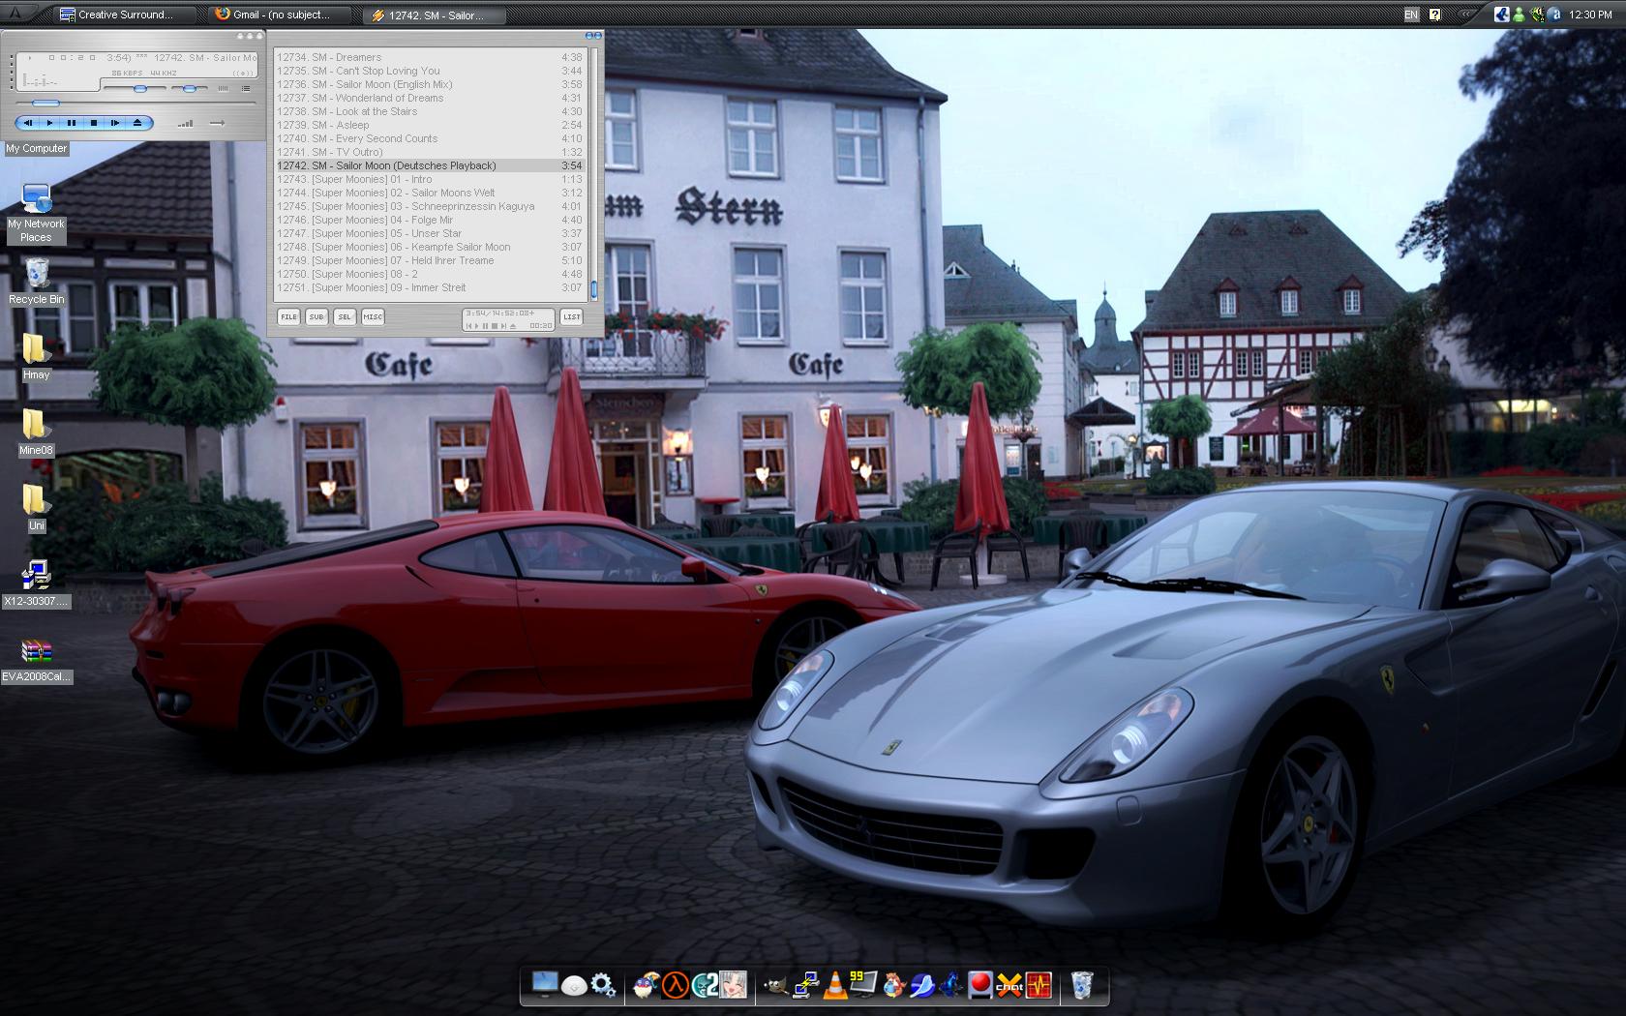Skip to next track in Winamp
The width and height of the screenshot is (1626, 1016).
coord(115,123)
